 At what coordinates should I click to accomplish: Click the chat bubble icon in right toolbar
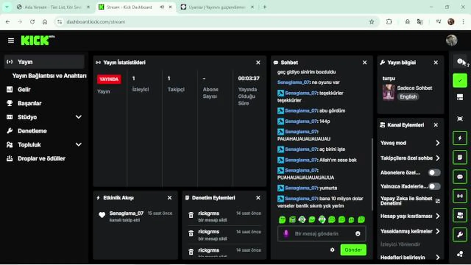(x=460, y=177)
